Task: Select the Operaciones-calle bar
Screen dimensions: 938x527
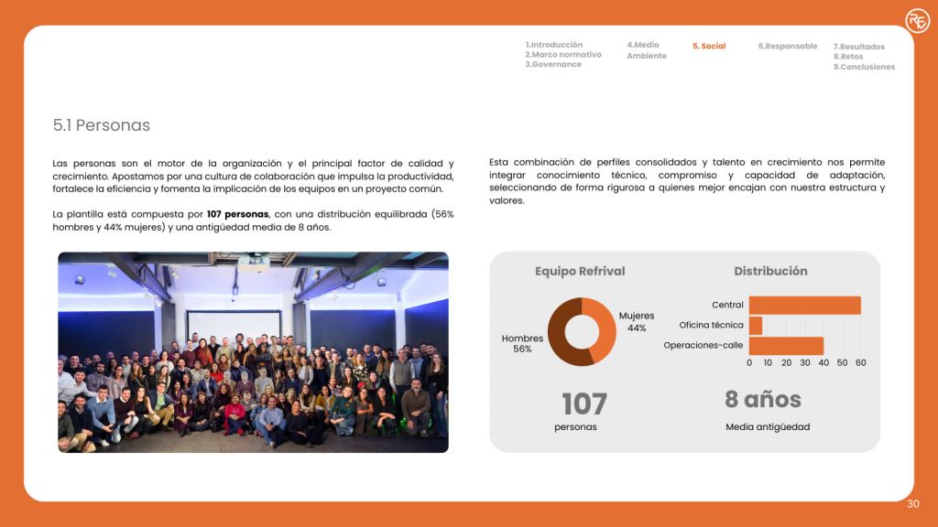Action: click(x=786, y=346)
